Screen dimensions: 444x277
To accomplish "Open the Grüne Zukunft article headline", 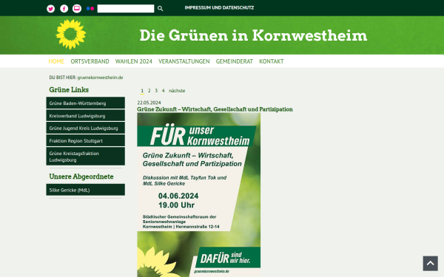I will [215, 109].
